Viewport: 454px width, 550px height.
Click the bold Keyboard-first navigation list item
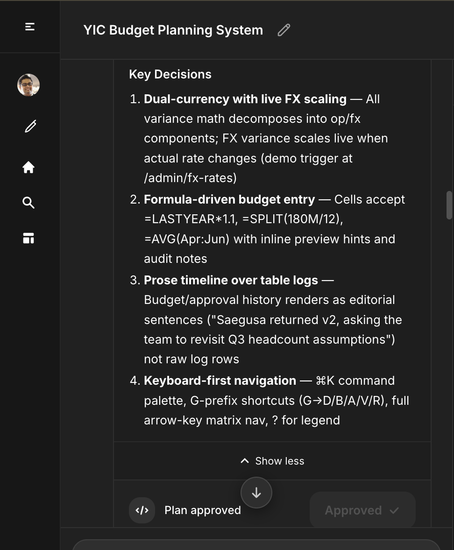[x=220, y=381]
